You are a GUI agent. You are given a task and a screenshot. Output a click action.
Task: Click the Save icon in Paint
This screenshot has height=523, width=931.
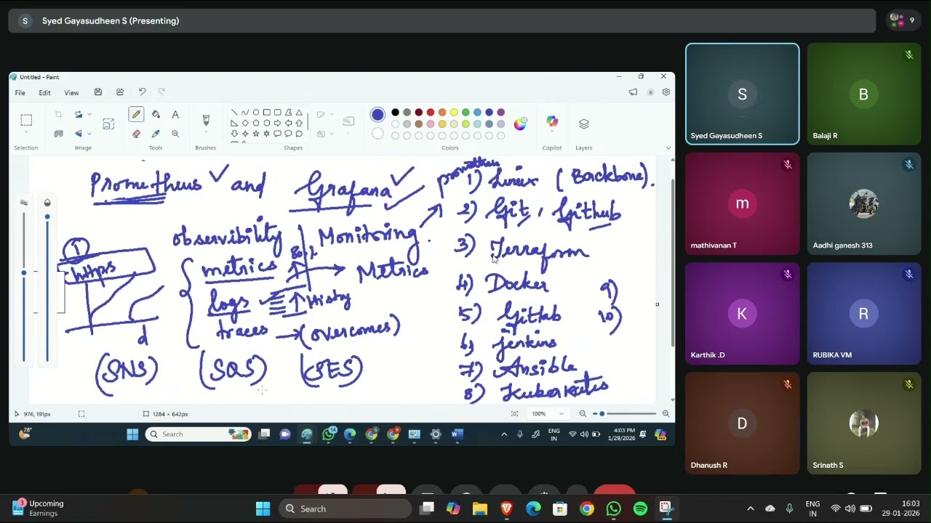[x=98, y=92]
